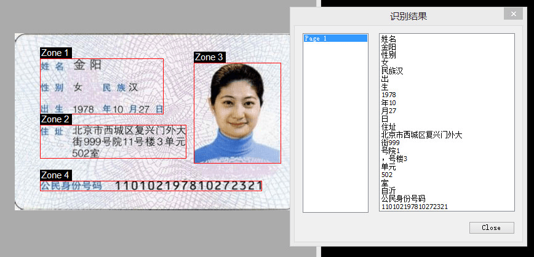534x257 pixels.
Task: Click the Zone 3 label tag
Action: (209, 57)
